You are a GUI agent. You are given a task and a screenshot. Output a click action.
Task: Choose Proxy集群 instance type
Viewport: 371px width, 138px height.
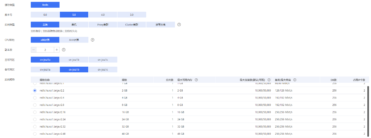103,25
